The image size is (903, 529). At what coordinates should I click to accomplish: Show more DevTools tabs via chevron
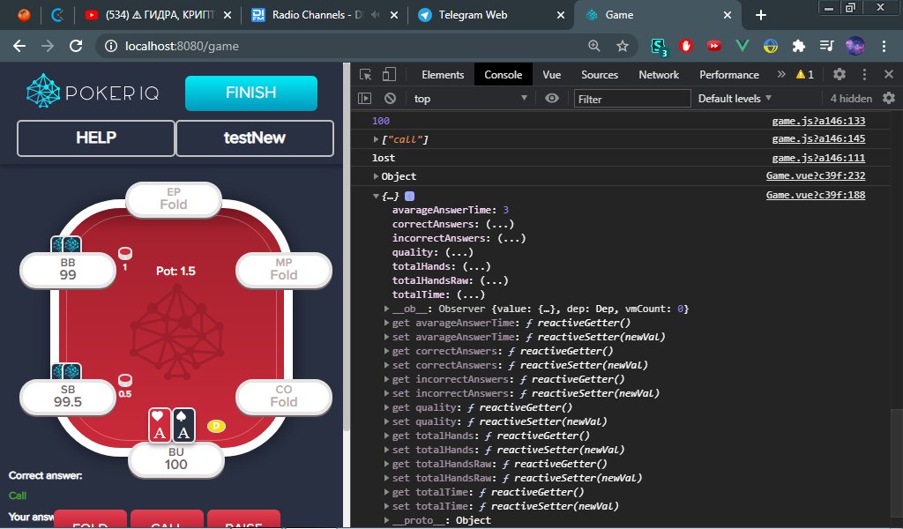click(x=781, y=74)
